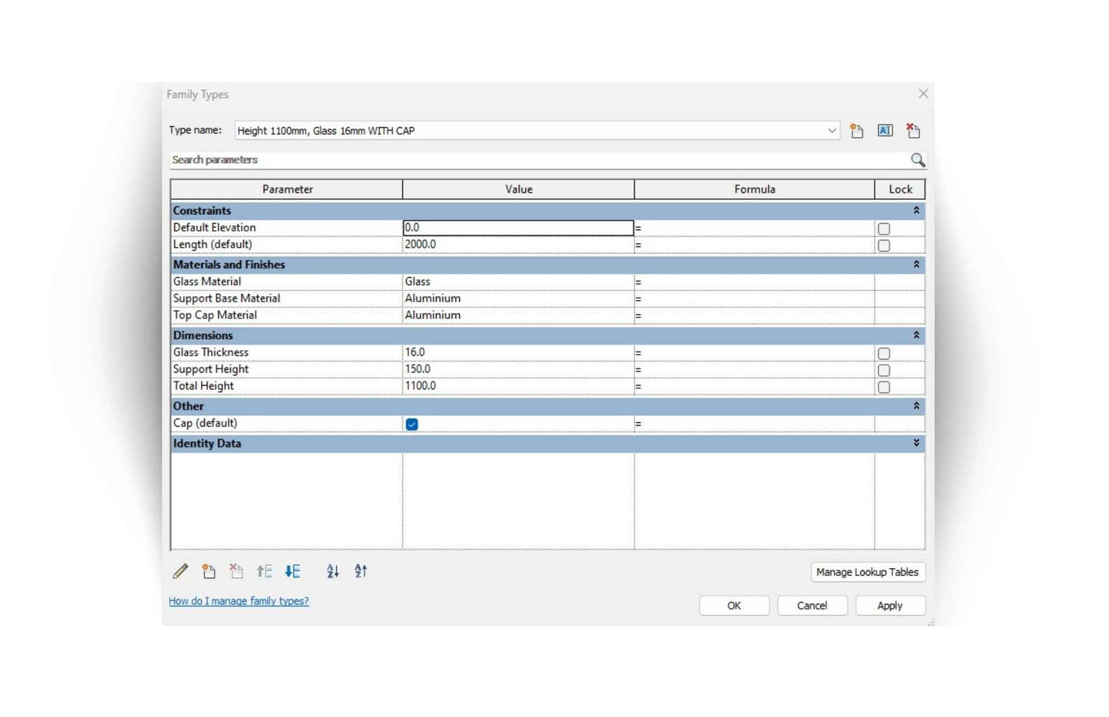Sort parameters in descending order
This screenshot has height=717, width=1109.
361,571
